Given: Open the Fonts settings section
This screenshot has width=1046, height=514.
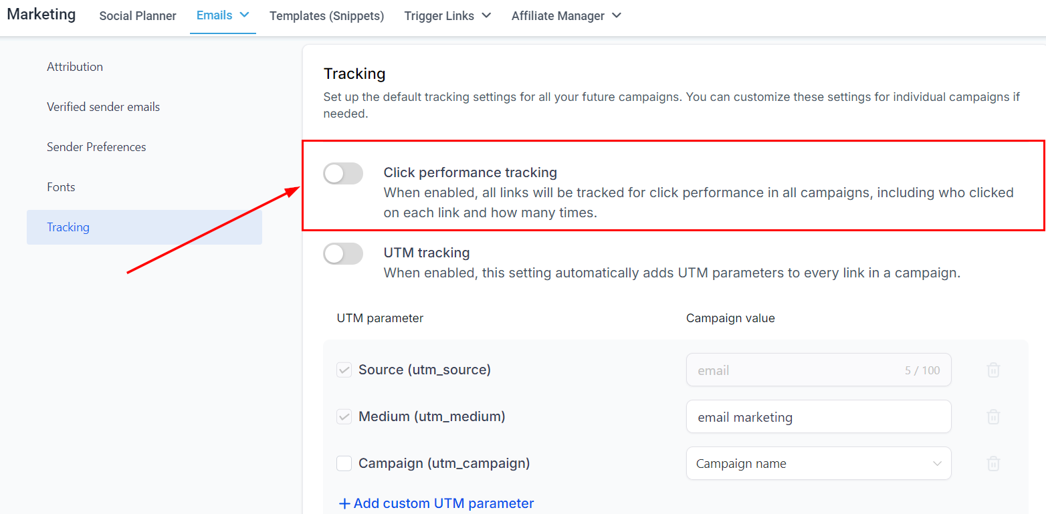Looking at the screenshot, I should click(x=61, y=187).
